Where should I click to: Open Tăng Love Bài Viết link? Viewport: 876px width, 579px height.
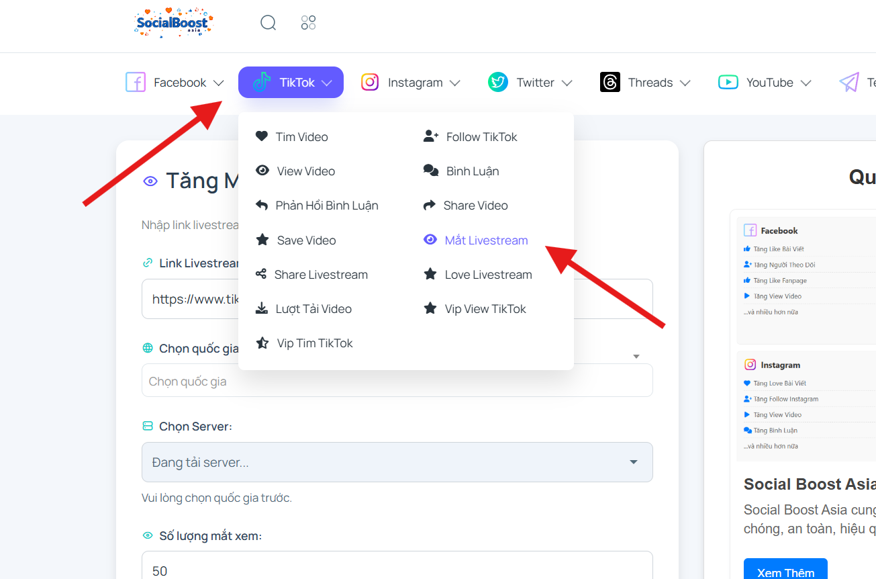point(779,383)
